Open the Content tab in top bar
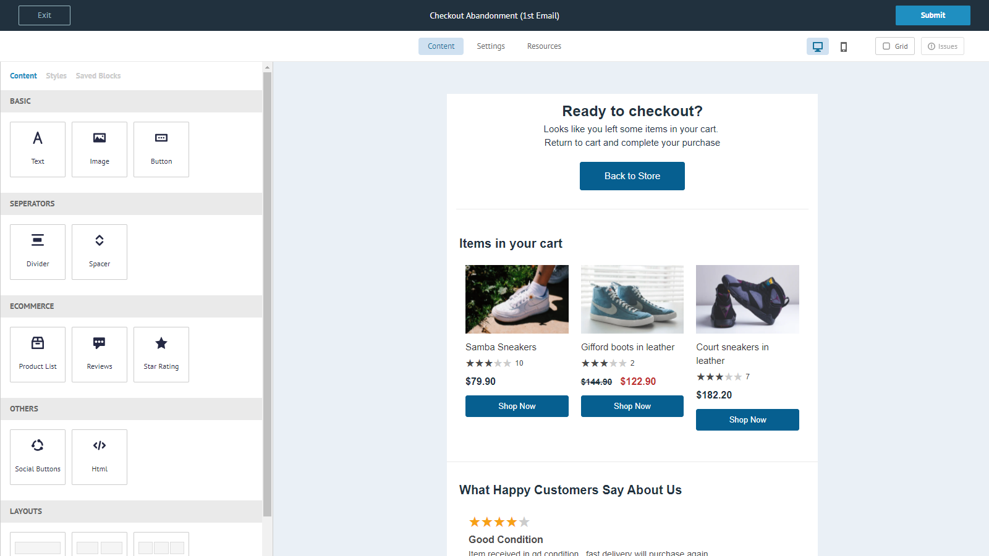 tap(441, 46)
